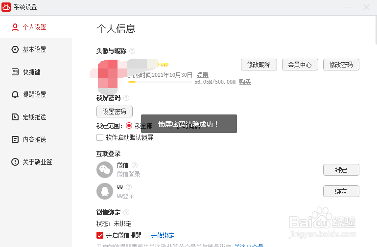
Task: Switch to 提醒设置 section
Action: [x=34, y=94]
